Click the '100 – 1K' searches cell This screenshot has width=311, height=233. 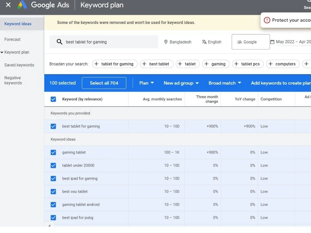click(x=172, y=152)
